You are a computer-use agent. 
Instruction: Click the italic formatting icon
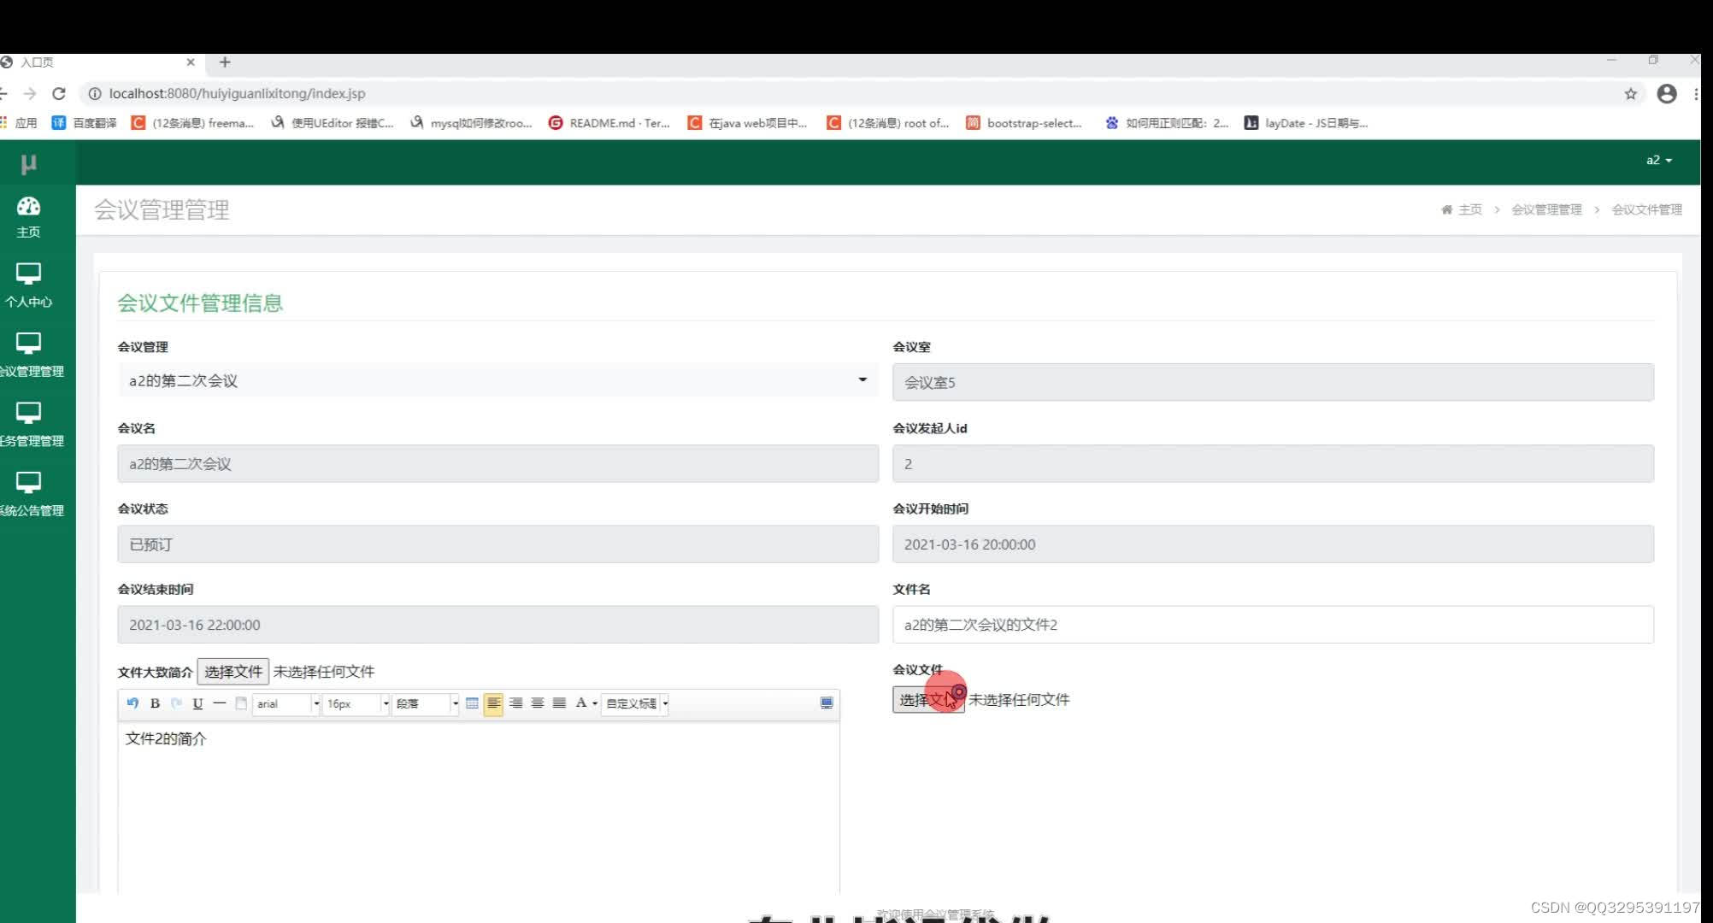click(176, 703)
